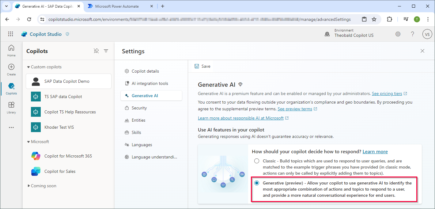
Task: Open the Chrome three-dot menu
Action: [x=428, y=19]
